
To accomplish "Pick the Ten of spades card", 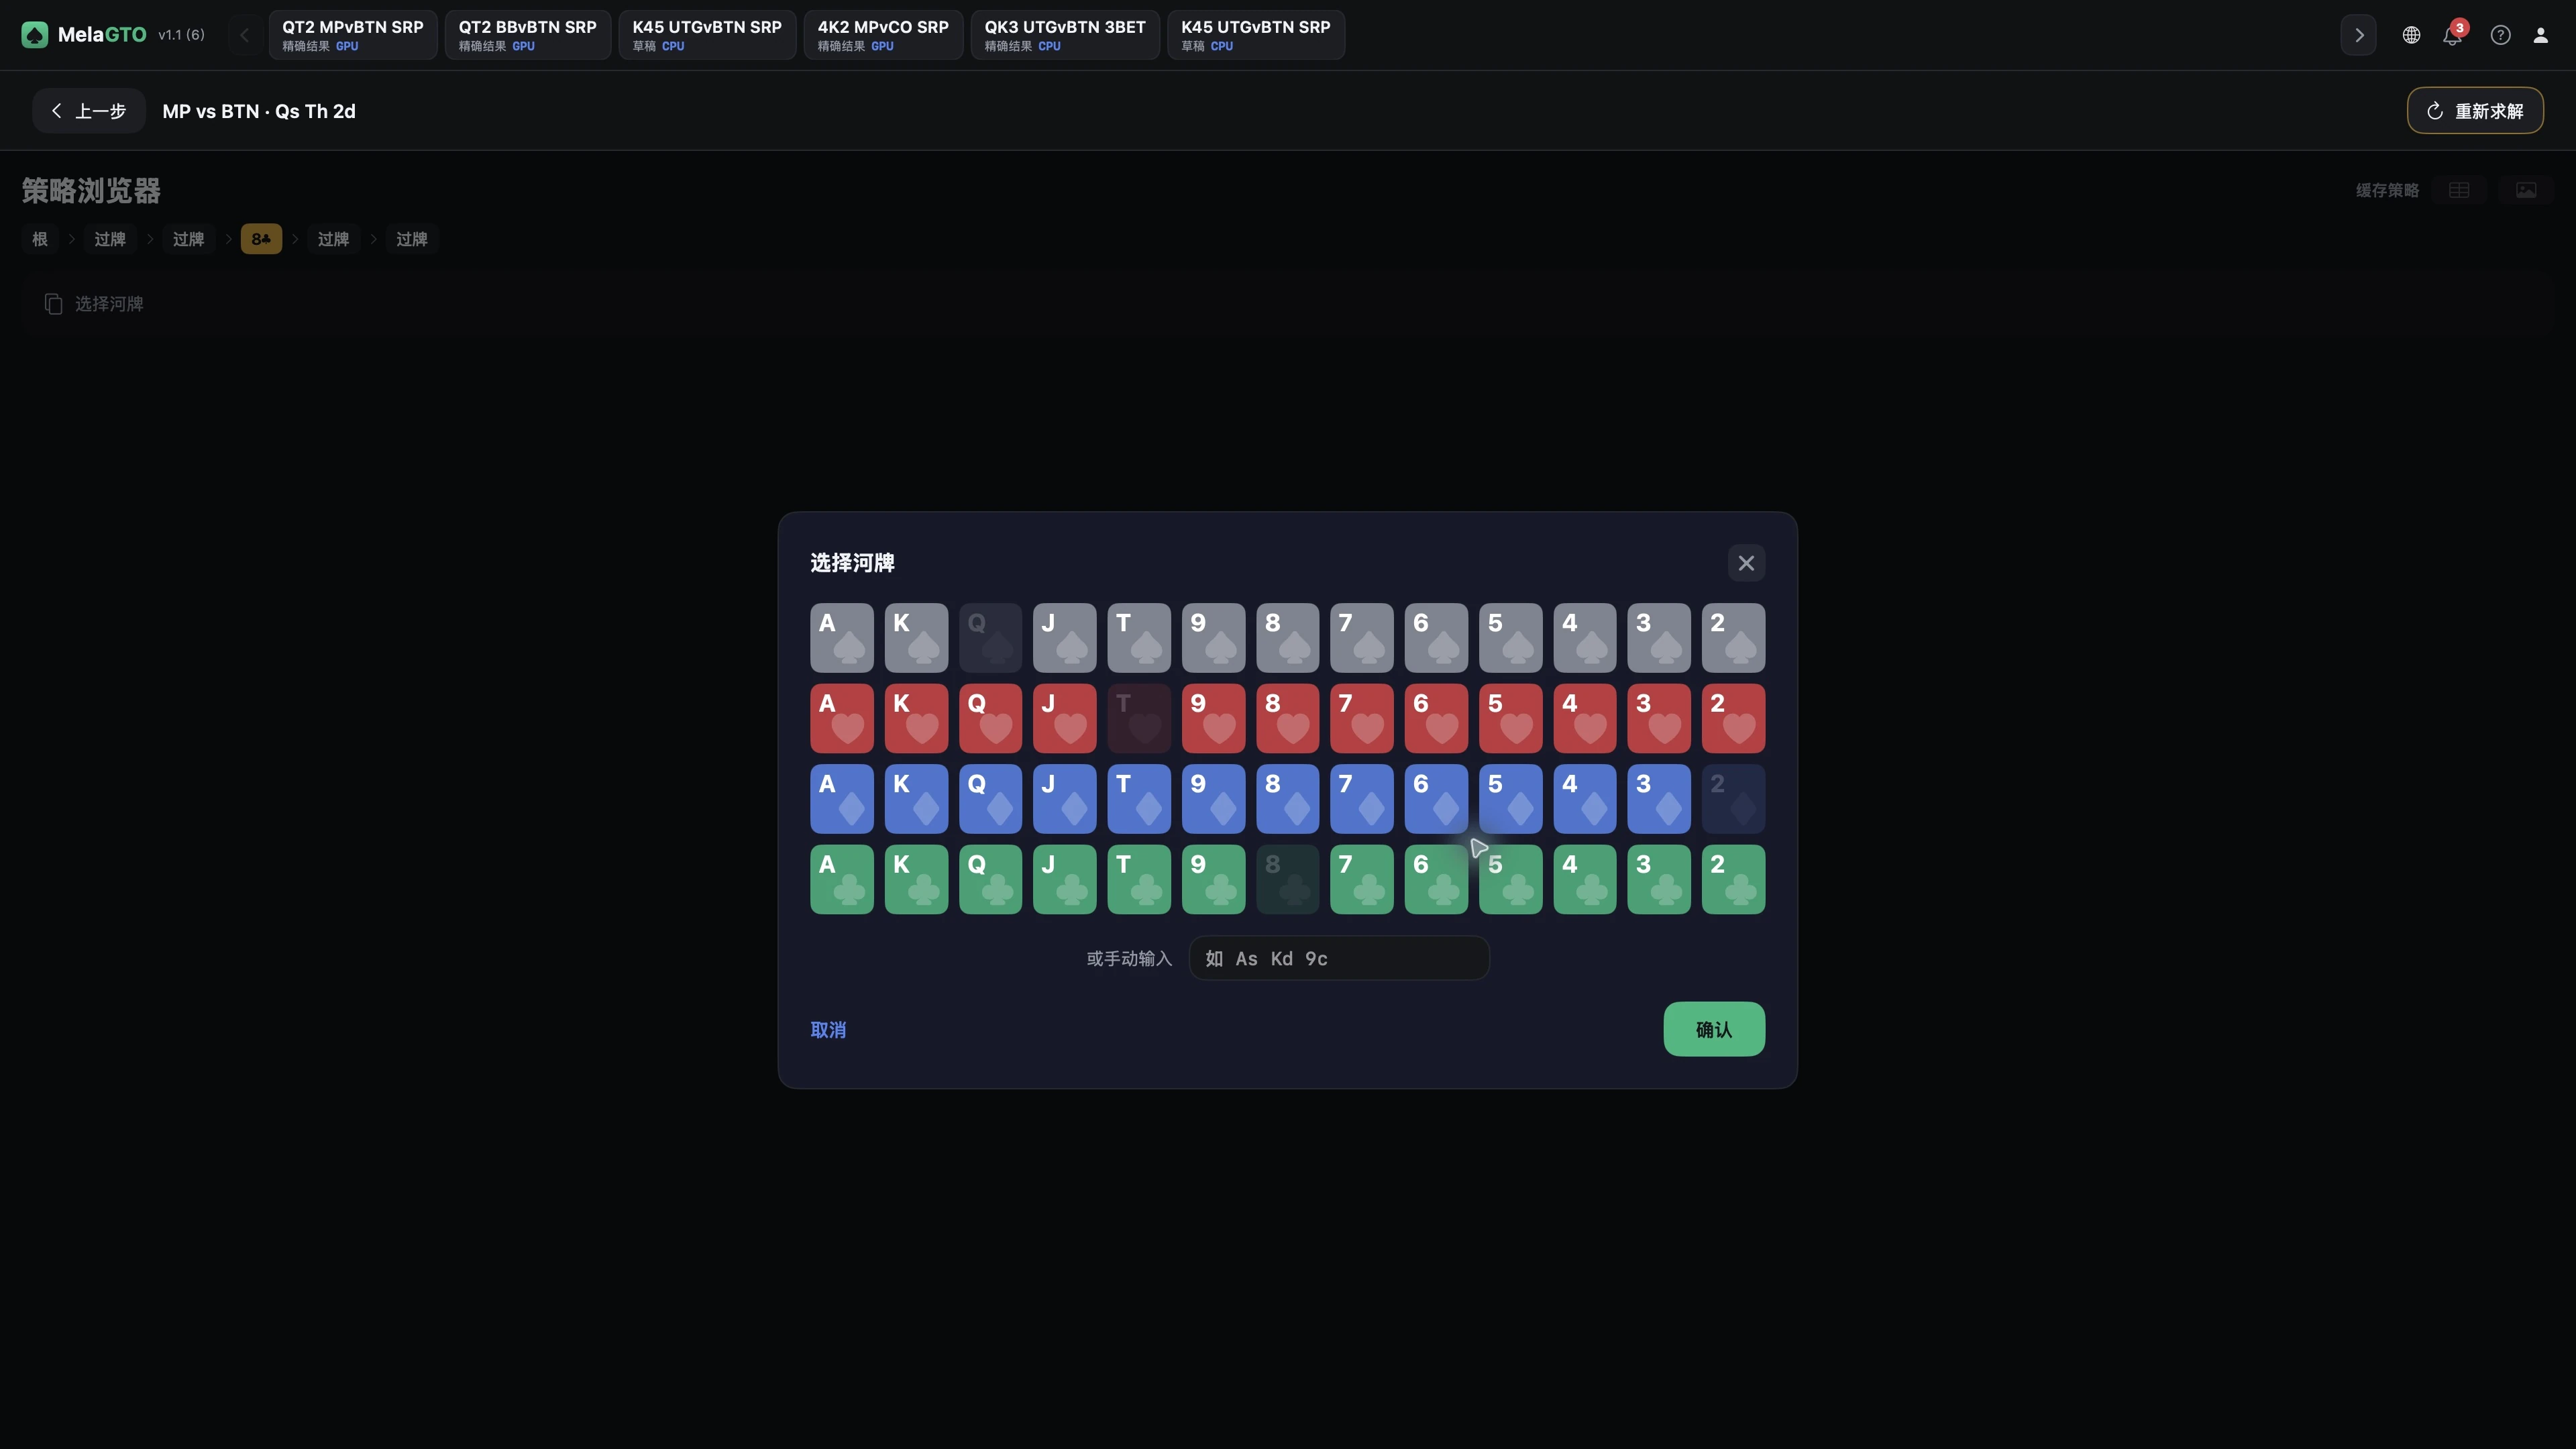I will (1139, 638).
